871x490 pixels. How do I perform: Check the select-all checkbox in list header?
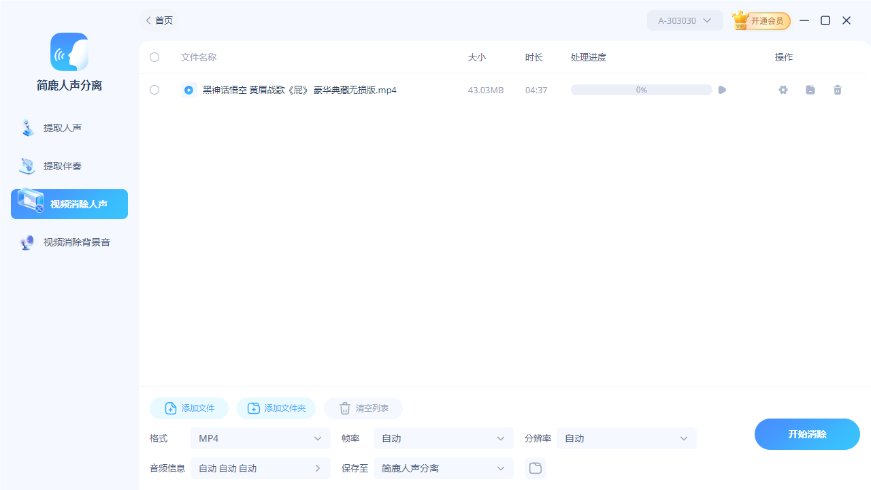click(x=154, y=57)
